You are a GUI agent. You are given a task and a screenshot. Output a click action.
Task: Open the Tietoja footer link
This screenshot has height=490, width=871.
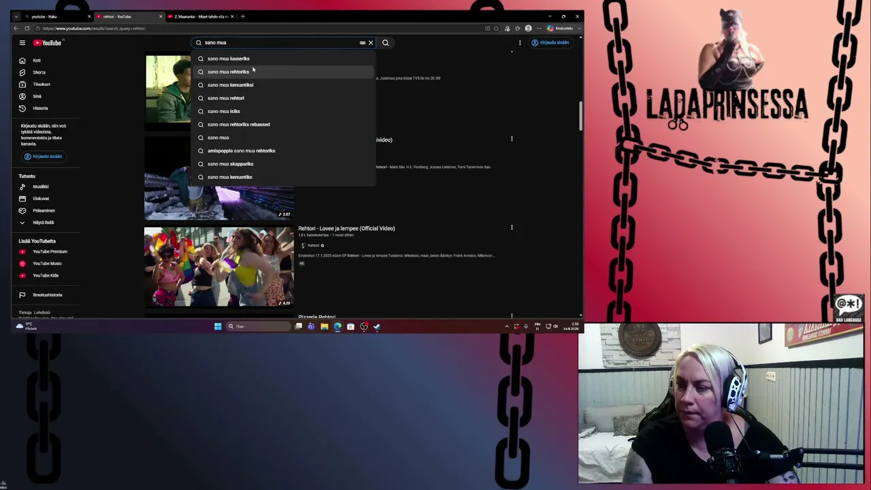(25, 312)
